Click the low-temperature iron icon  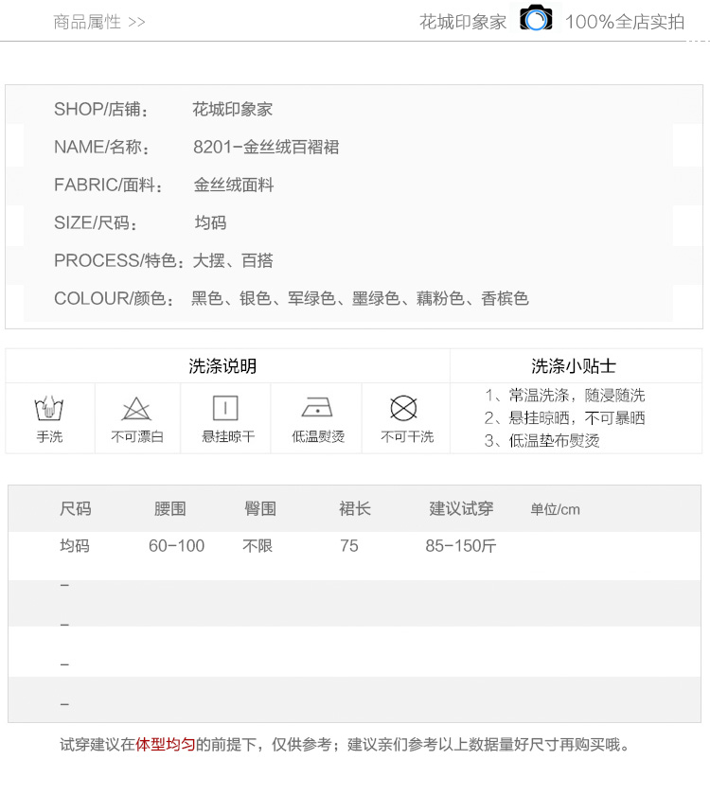[317, 408]
